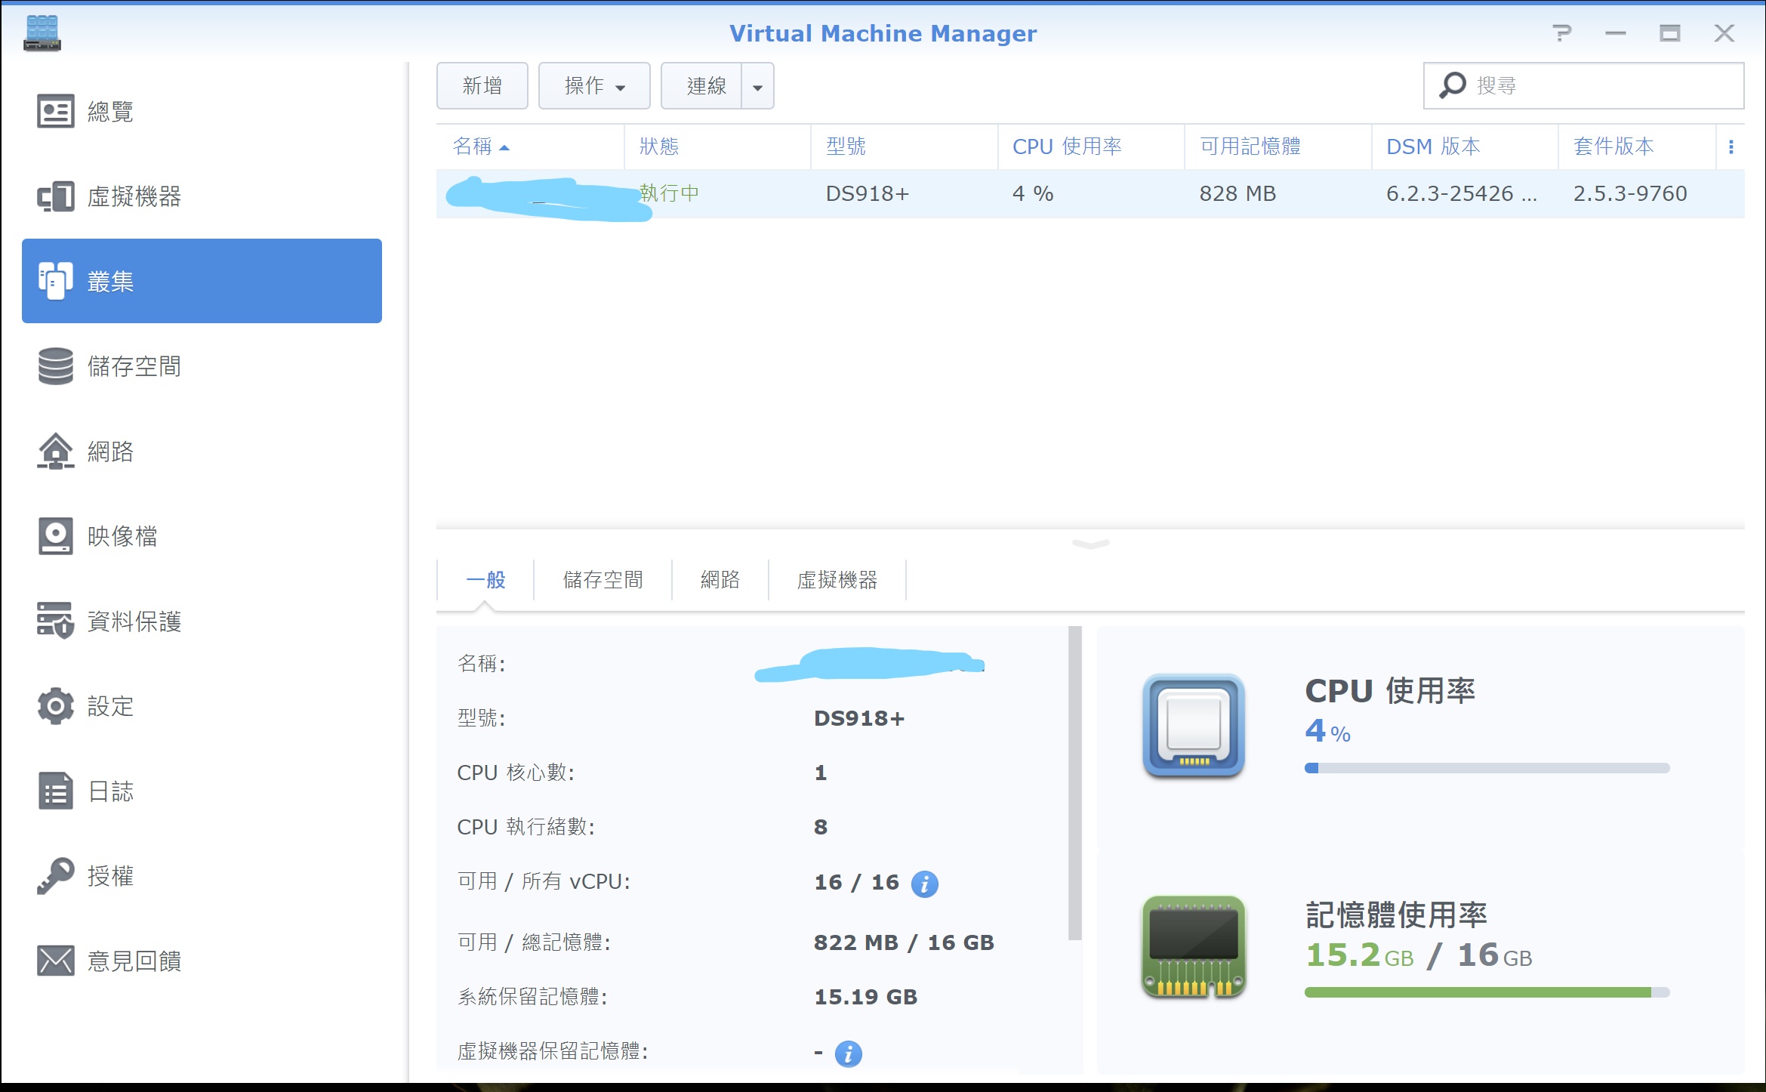This screenshot has width=1766, height=1092.
Task: Click the help question mark icon
Action: coord(1561,33)
